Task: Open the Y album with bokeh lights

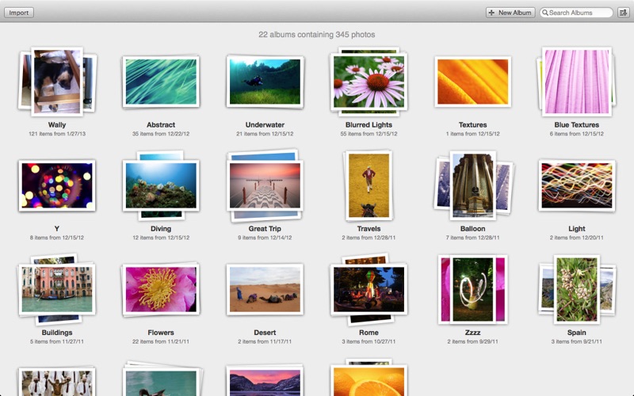Action: pos(57,185)
